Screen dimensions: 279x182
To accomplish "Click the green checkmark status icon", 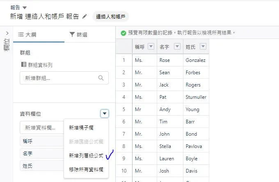I will (x=123, y=33).
